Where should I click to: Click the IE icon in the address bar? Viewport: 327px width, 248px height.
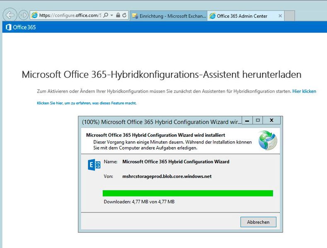click(34, 15)
